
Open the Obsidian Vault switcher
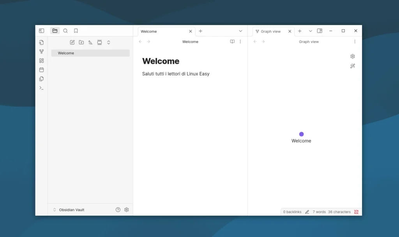69,210
